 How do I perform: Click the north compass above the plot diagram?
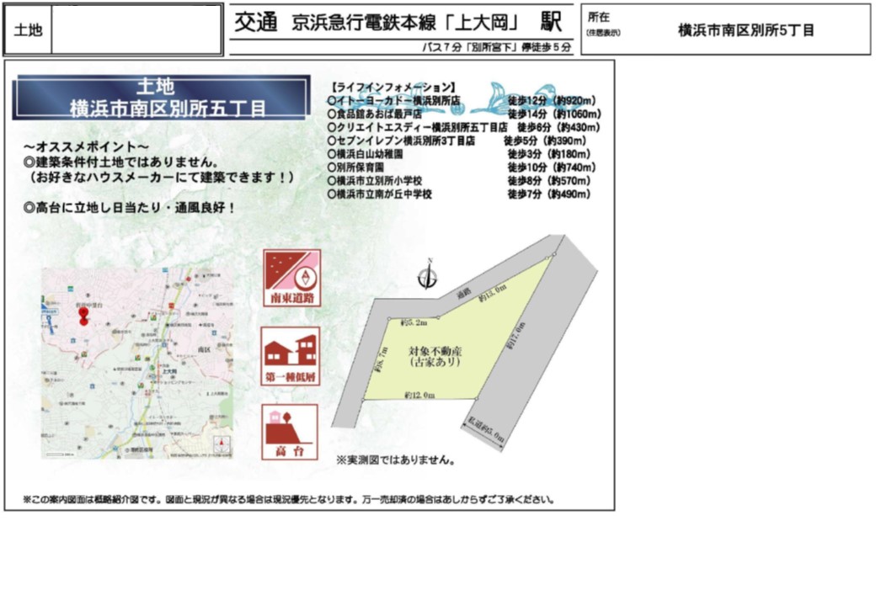coord(429,275)
